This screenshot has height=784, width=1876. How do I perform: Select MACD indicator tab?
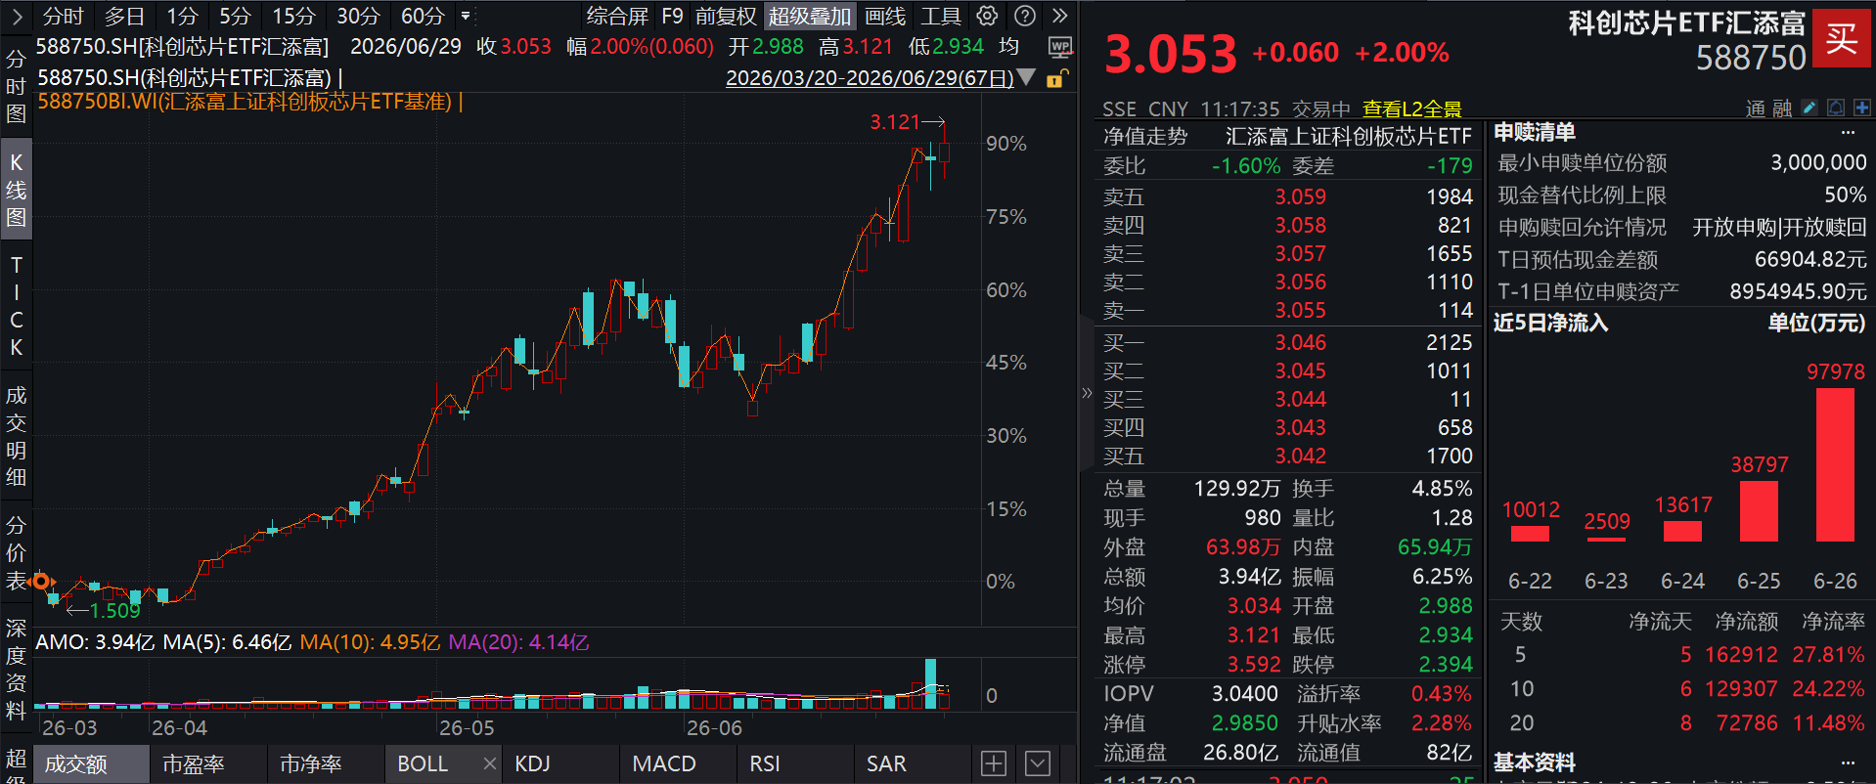pos(678,763)
